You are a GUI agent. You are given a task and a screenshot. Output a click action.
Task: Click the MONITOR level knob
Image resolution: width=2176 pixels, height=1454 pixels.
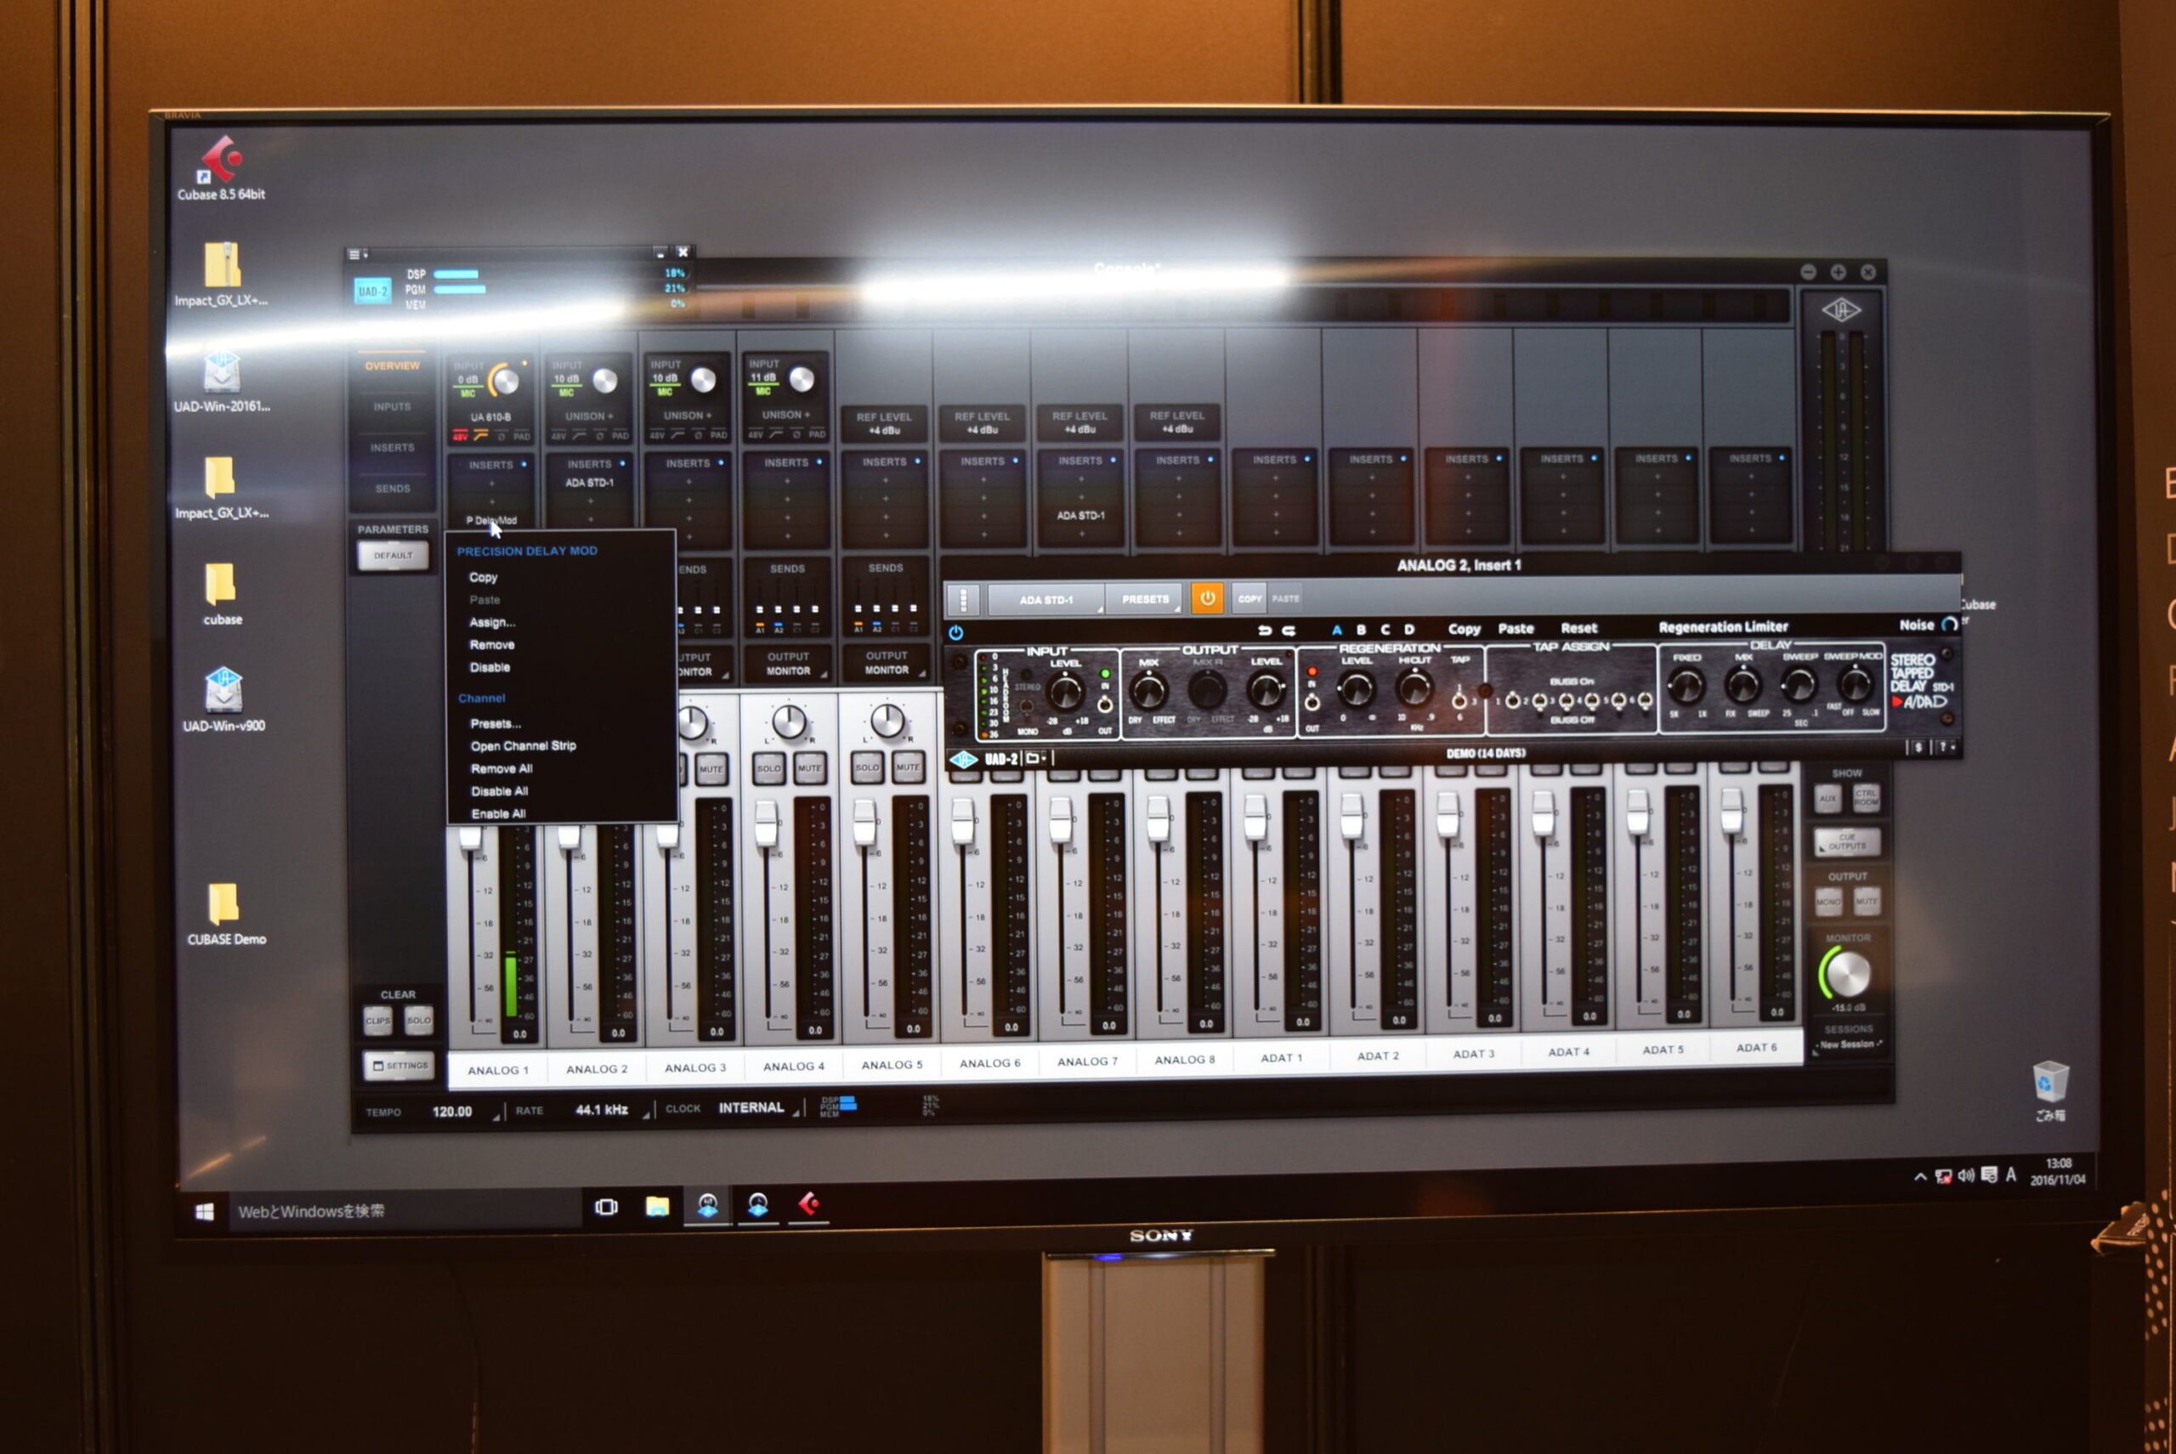point(1847,974)
